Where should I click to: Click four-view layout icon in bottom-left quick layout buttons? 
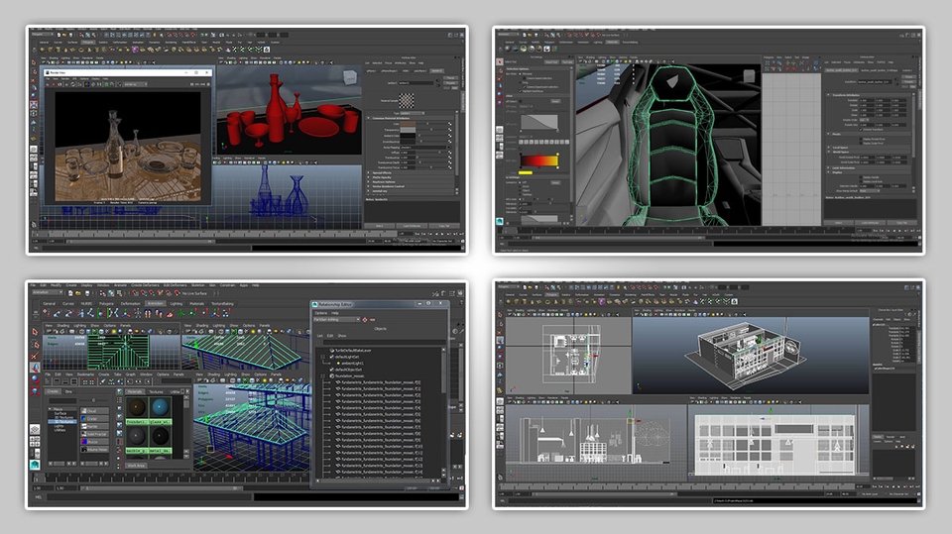click(35, 442)
